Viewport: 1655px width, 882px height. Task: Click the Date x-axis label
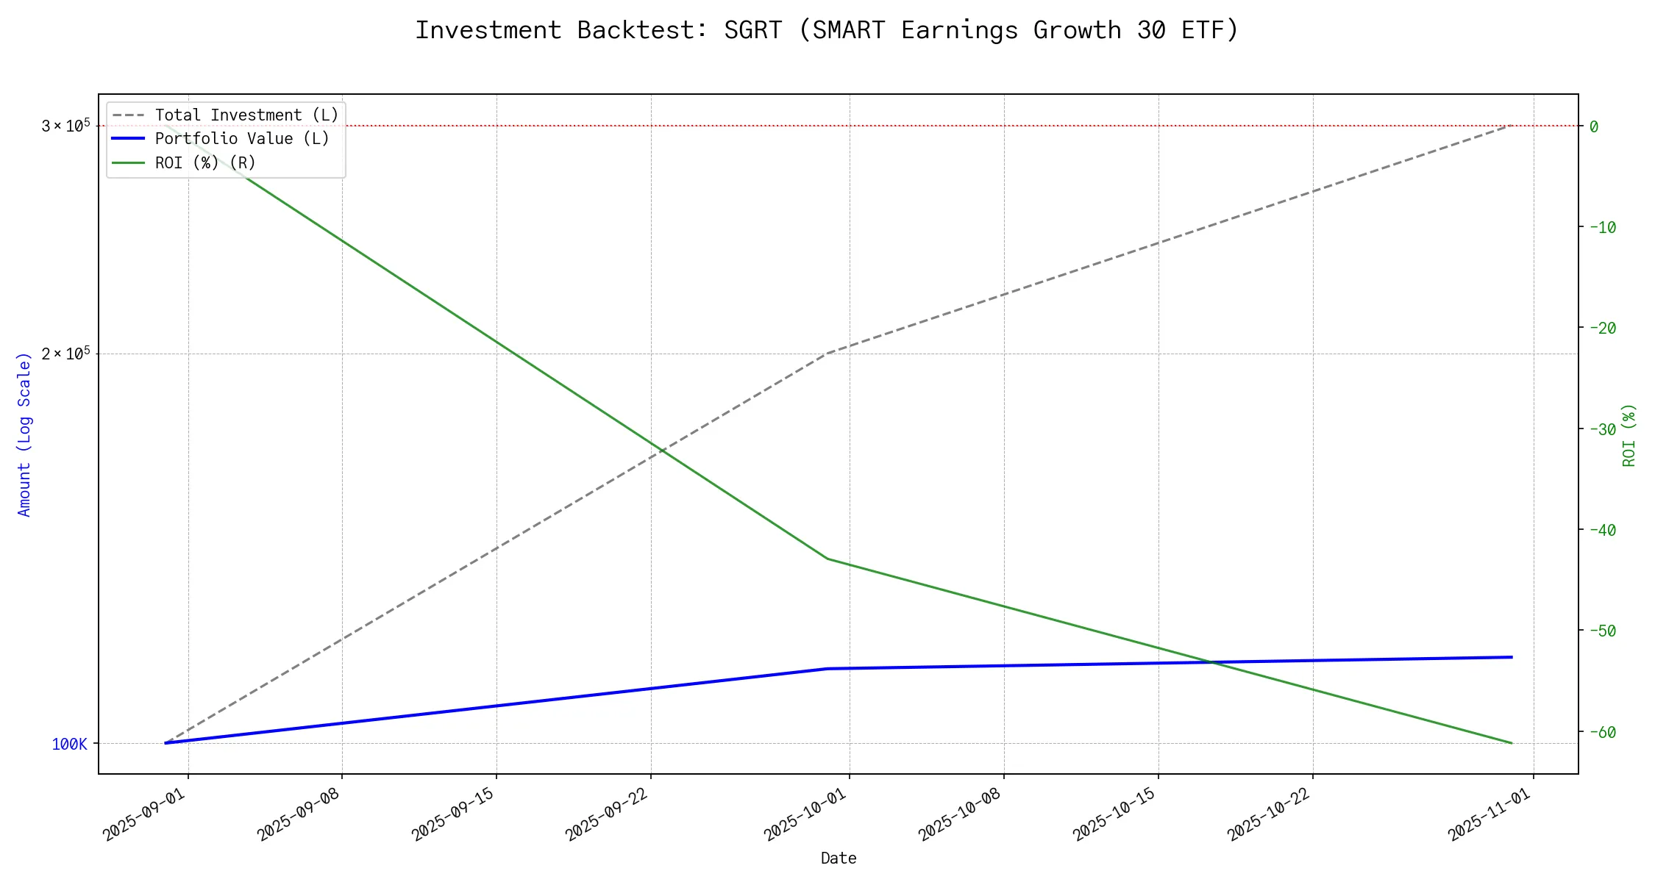point(839,858)
